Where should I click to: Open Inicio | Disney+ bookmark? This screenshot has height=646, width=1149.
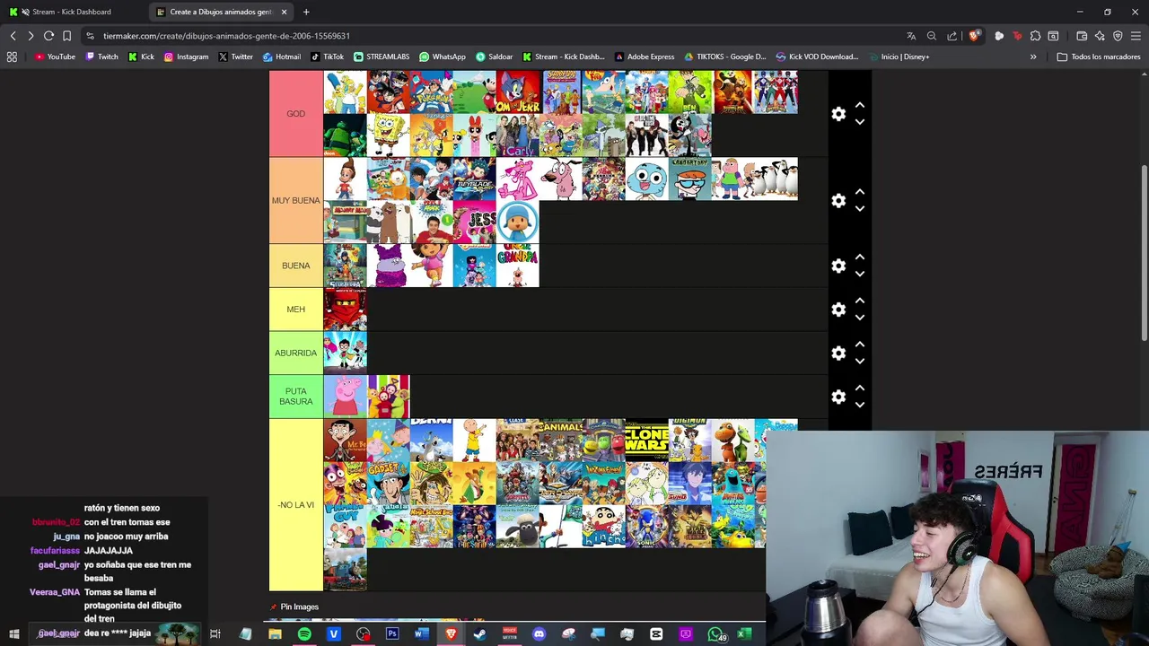pos(899,57)
